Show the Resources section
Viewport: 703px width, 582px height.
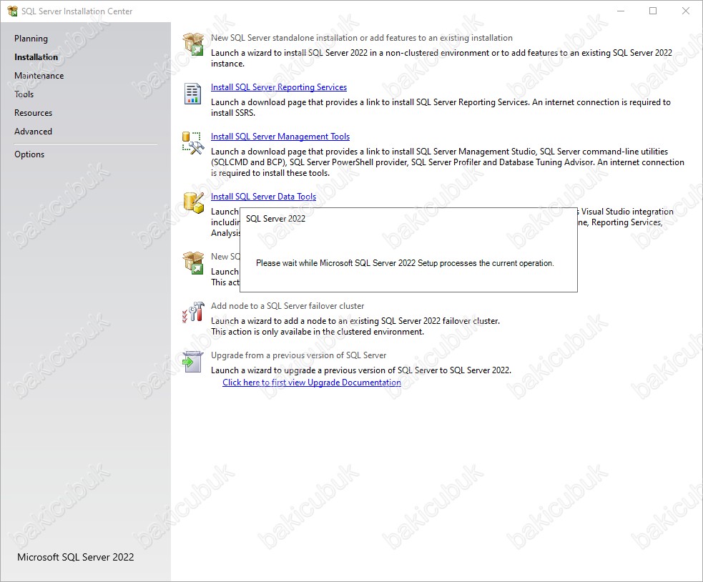pos(33,113)
